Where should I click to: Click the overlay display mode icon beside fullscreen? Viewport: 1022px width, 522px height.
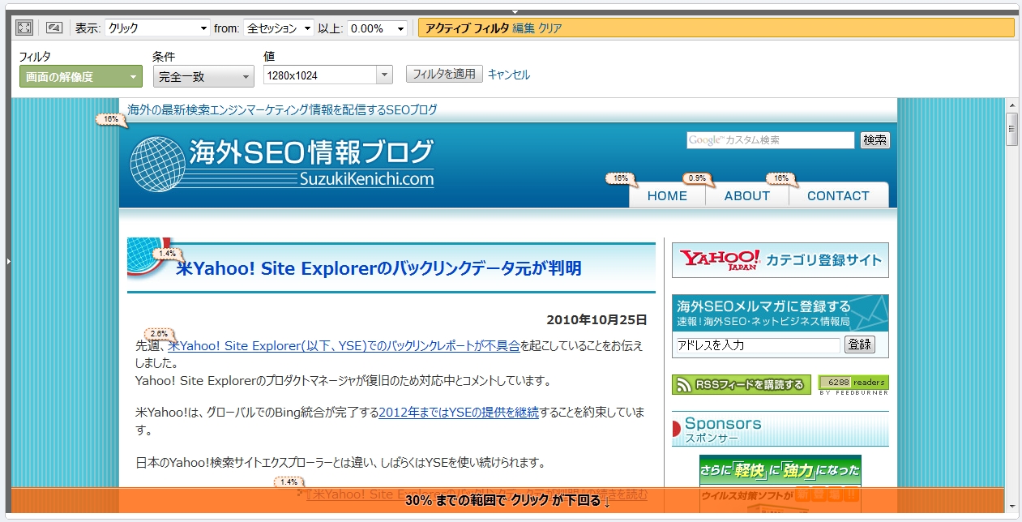click(53, 28)
